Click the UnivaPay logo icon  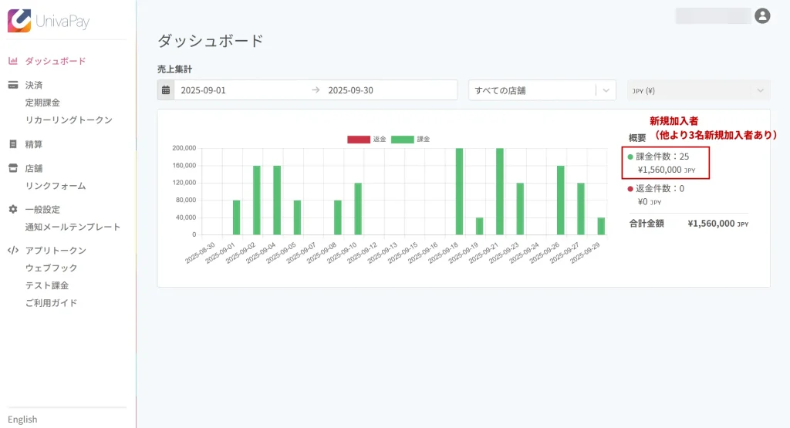(x=19, y=21)
